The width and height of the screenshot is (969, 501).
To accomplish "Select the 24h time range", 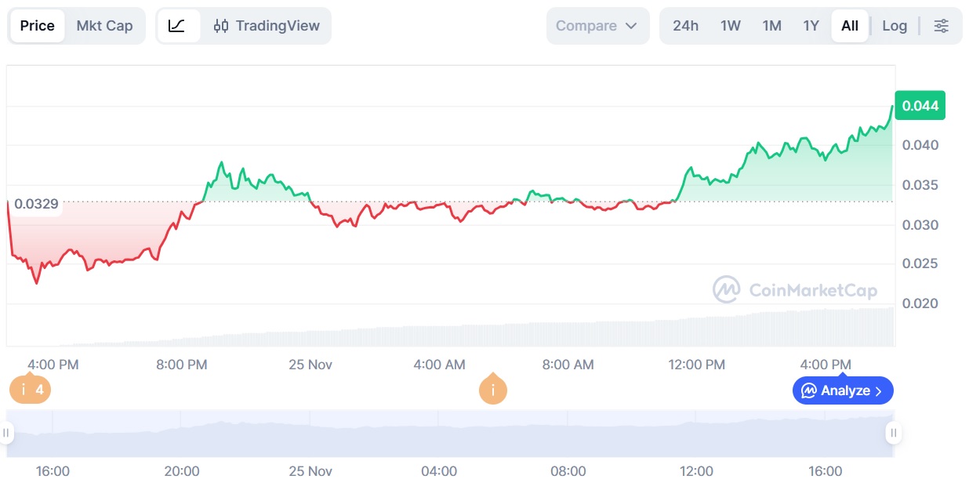I will tap(685, 26).
